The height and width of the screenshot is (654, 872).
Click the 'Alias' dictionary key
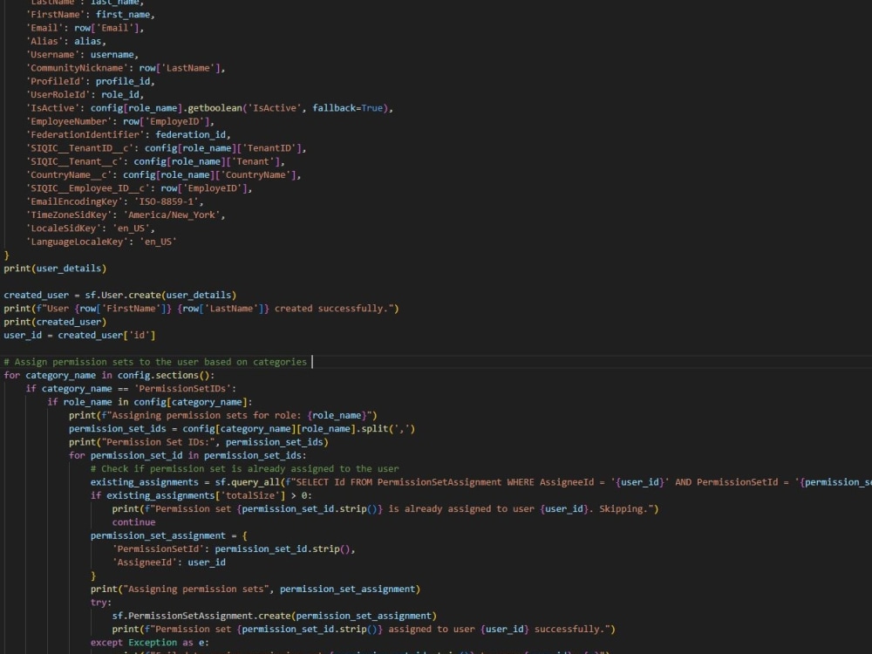click(x=45, y=41)
